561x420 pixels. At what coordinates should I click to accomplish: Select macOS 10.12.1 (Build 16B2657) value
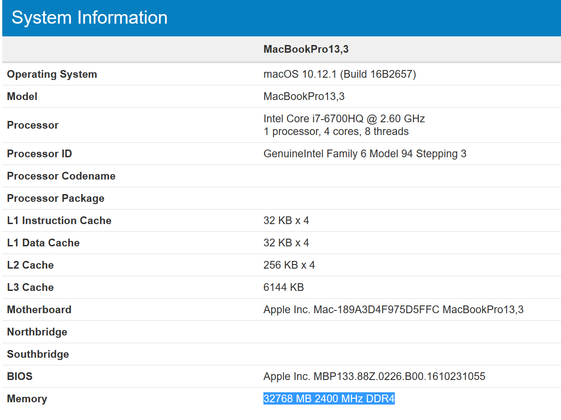(340, 74)
